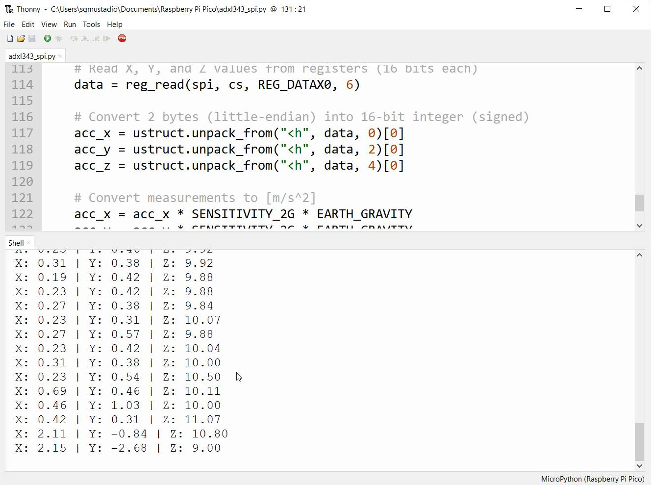Click shell value X: 0.19
Image resolution: width=651 pixels, height=485 pixels.
pyautogui.click(x=41, y=277)
